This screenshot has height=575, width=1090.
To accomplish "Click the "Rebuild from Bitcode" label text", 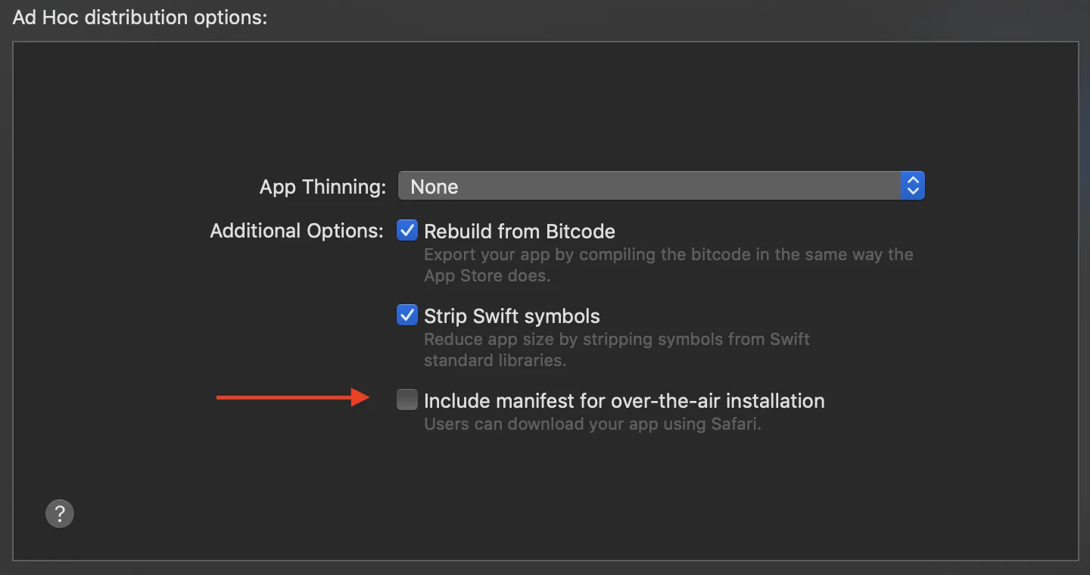I will (x=519, y=232).
